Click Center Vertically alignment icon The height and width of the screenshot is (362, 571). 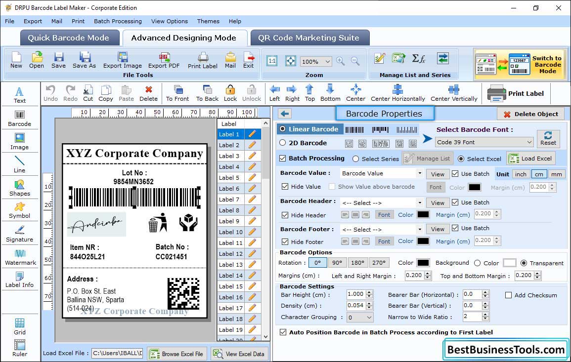[x=454, y=93]
